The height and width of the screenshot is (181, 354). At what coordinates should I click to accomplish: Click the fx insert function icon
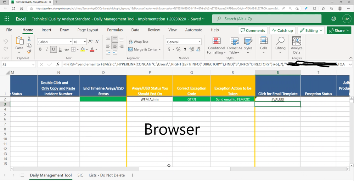[58, 64]
